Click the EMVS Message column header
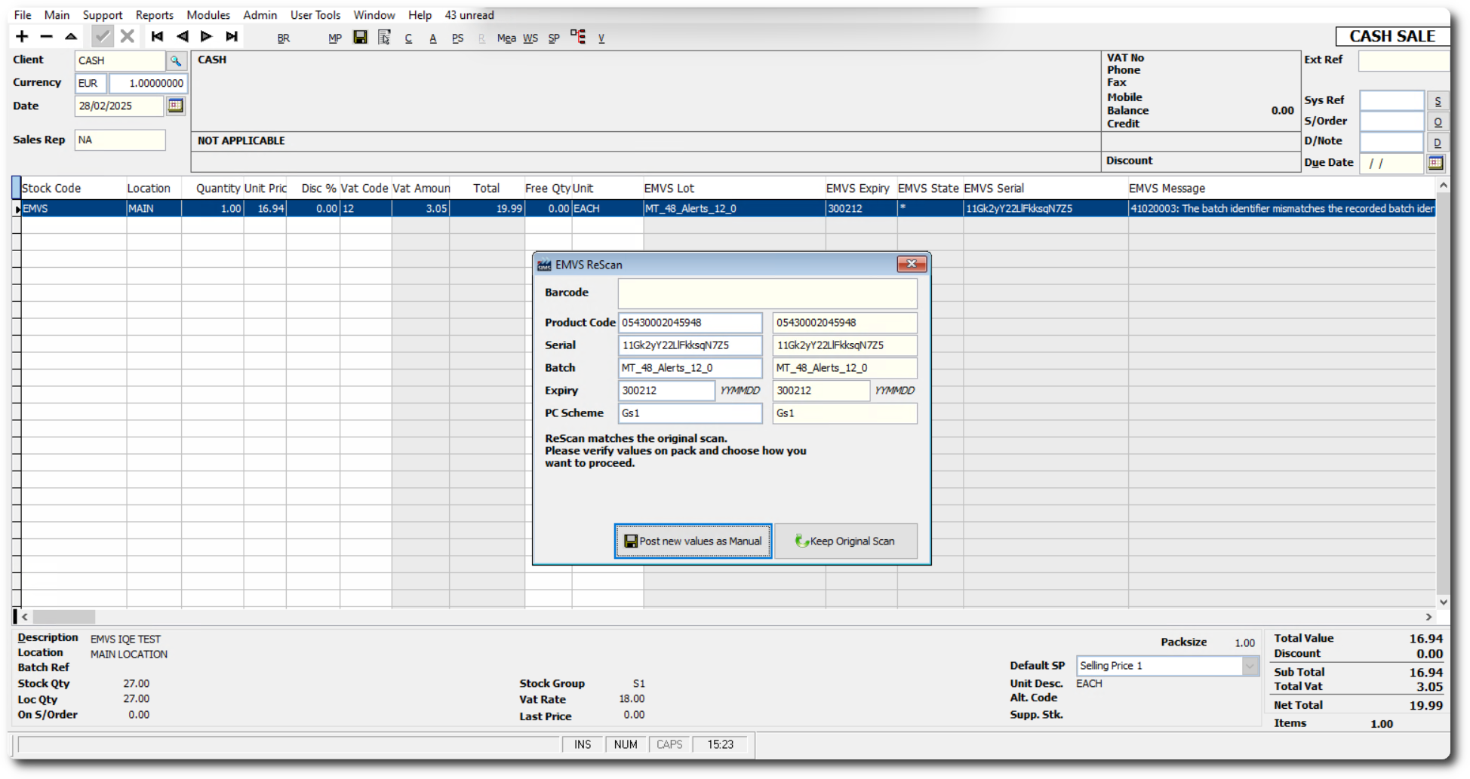Image resolution: width=1470 pixels, height=779 pixels. [x=1281, y=189]
